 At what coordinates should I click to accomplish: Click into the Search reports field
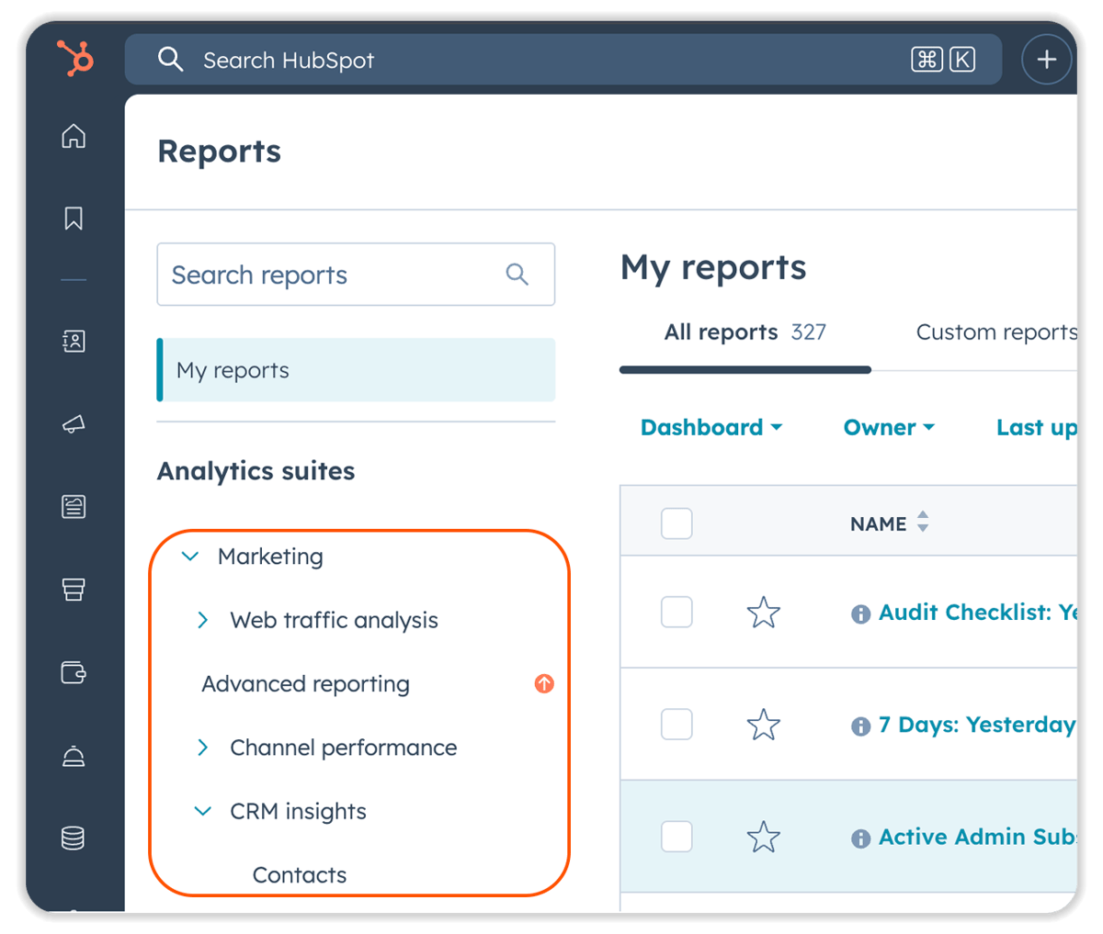tap(356, 274)
